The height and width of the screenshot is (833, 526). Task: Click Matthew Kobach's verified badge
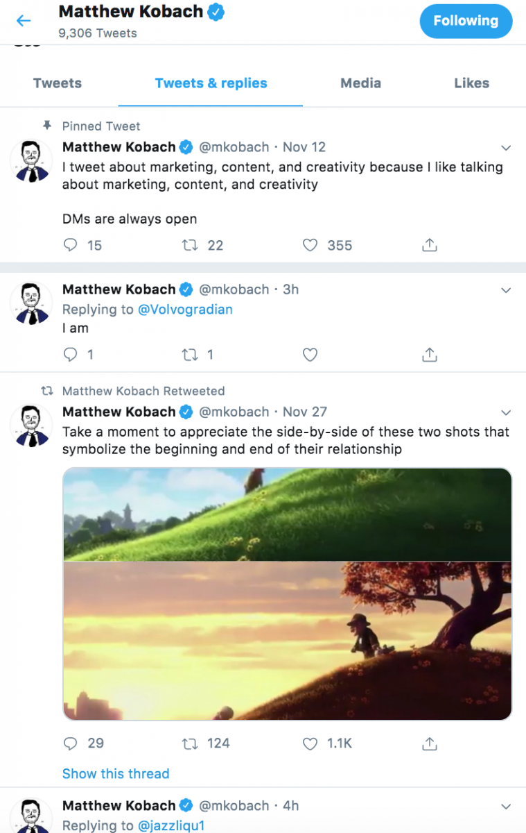click(215, 11)
